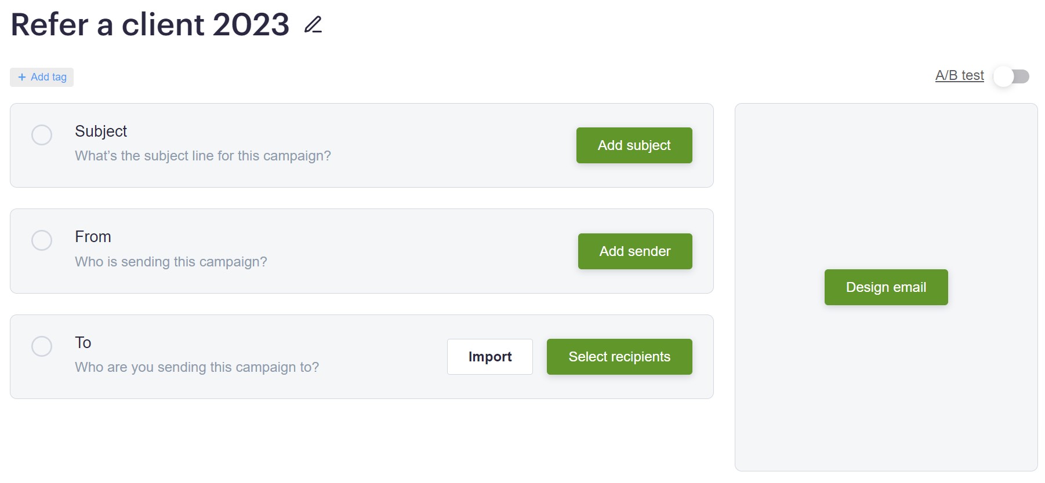Click the From step status circle

42,240
